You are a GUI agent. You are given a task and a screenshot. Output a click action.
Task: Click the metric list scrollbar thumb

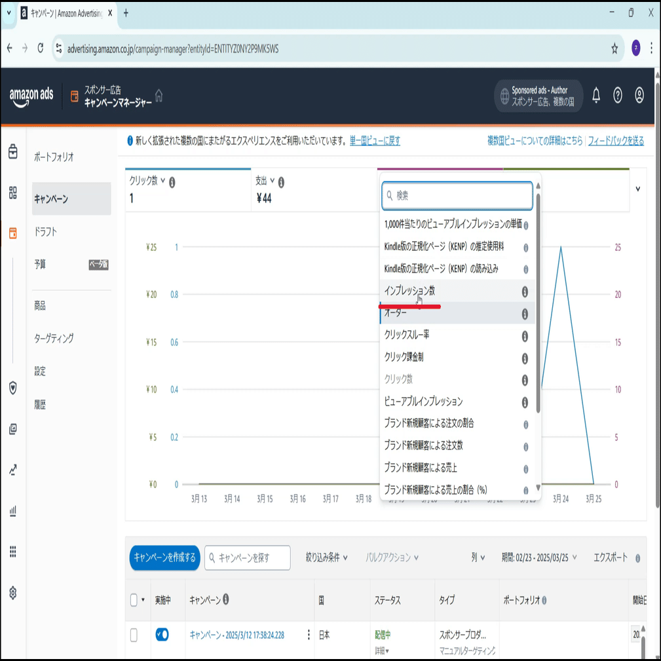coord(538,303)
